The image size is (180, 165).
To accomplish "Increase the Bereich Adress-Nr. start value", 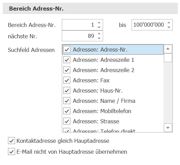I will [99, 23].
